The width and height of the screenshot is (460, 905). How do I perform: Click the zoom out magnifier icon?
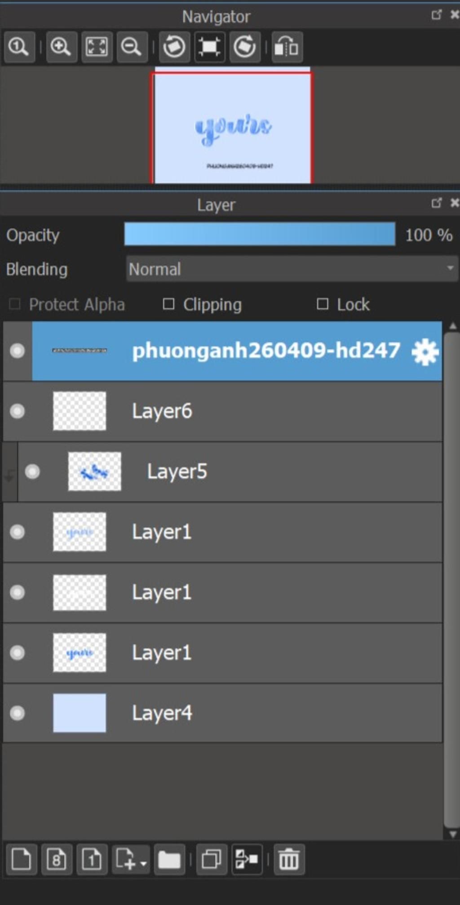pyautogui.click(x=132, y=47)
